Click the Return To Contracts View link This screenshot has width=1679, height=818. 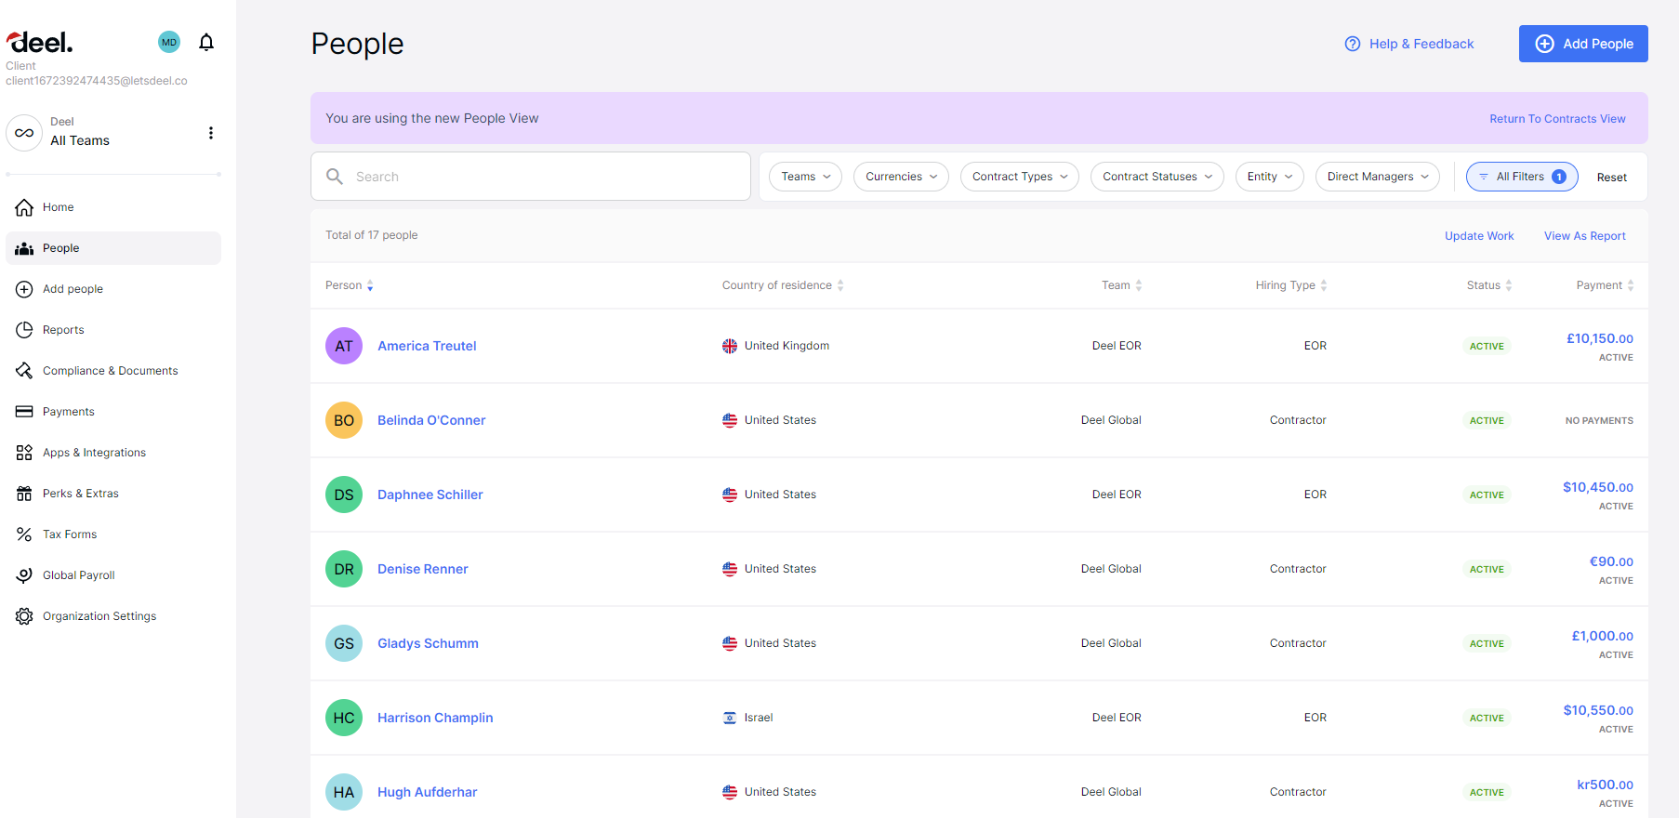coord(1557,119)
